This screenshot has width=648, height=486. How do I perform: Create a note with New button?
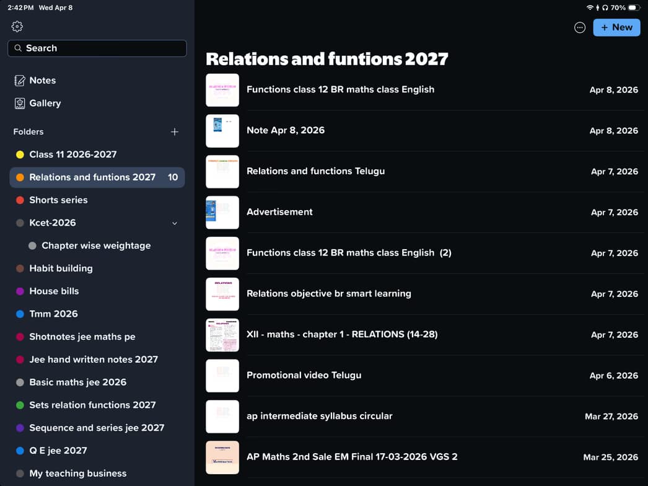tap(616, 27)
